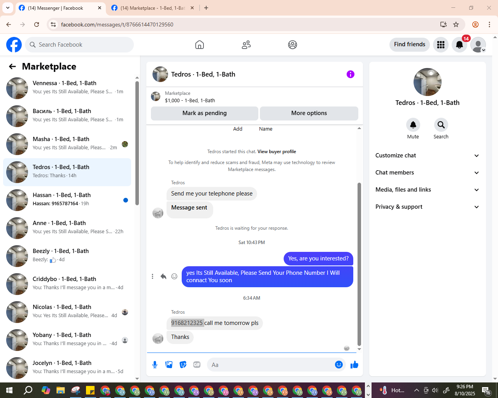The width and height of the screenshot is (498, 398).
Task: Click the Facebook logo
Action: [14, 45]
